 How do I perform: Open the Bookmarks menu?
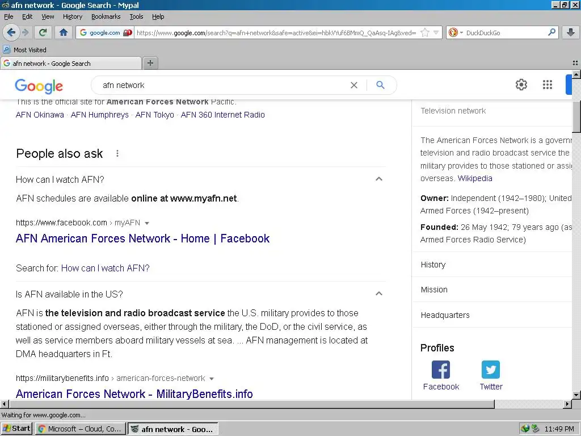coord(106,16)
